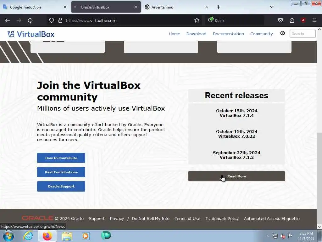Reload the page with the refresh icon

pos(30,20)
